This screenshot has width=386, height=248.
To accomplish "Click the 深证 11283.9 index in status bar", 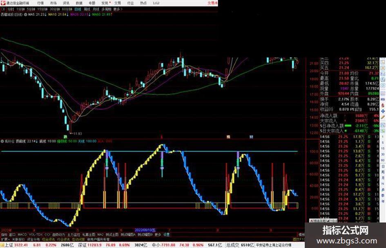I will point(90,245).
